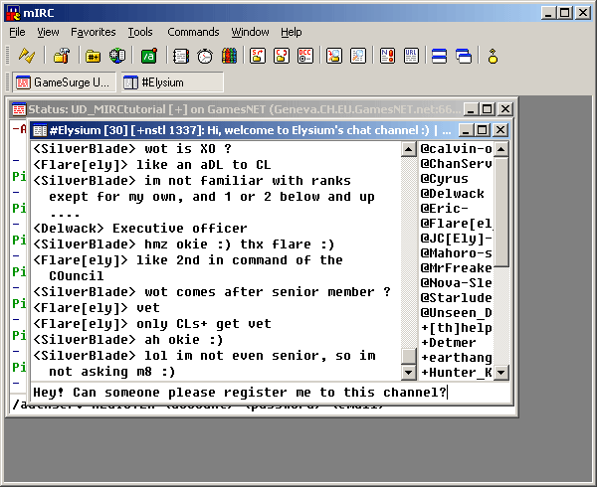Click the chat scrollbar thumb
This screenshot has height=487, width=597.
(x=409, y=356)
